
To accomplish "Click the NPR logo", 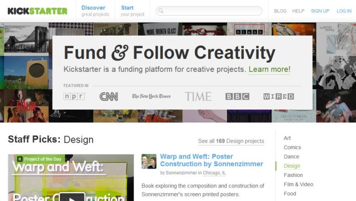I will (x=74, y=96).
